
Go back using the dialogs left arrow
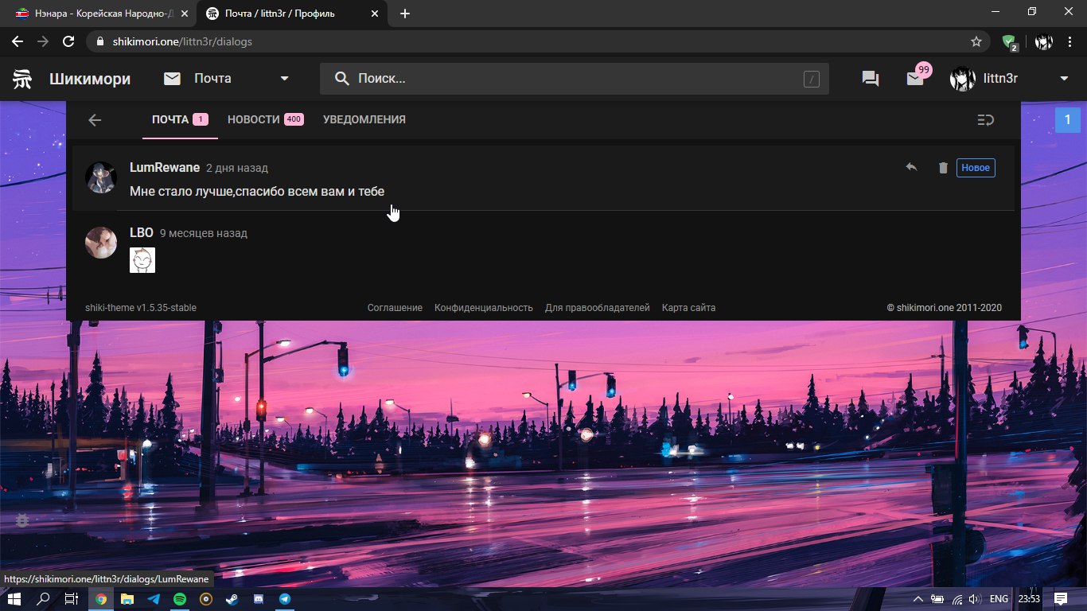pyautogui.click(x=95, y=120)
